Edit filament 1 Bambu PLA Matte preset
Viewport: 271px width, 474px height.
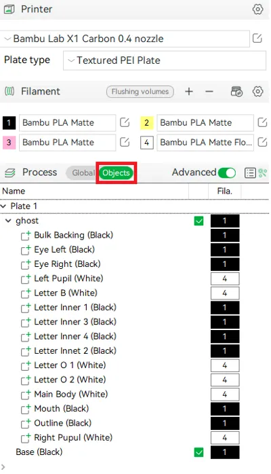point(125,122)
